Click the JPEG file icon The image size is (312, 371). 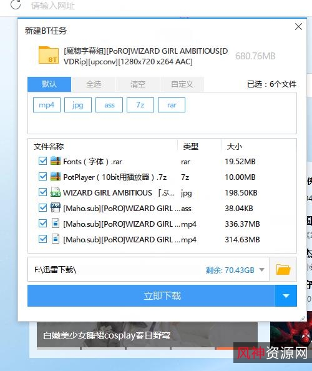pos(56,192)
